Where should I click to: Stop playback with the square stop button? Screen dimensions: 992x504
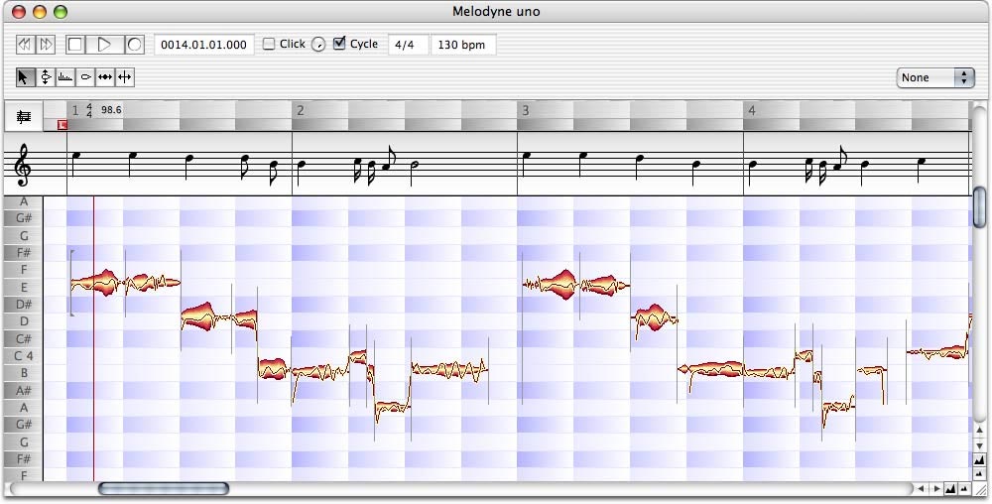(x=74, y=45)
